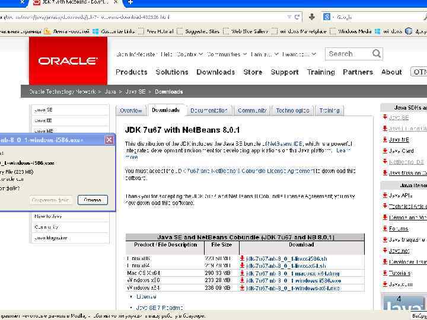Click download icon for linux-i586.sh
Viewport: 427px width, 320px height.
[x=242, y=258]
